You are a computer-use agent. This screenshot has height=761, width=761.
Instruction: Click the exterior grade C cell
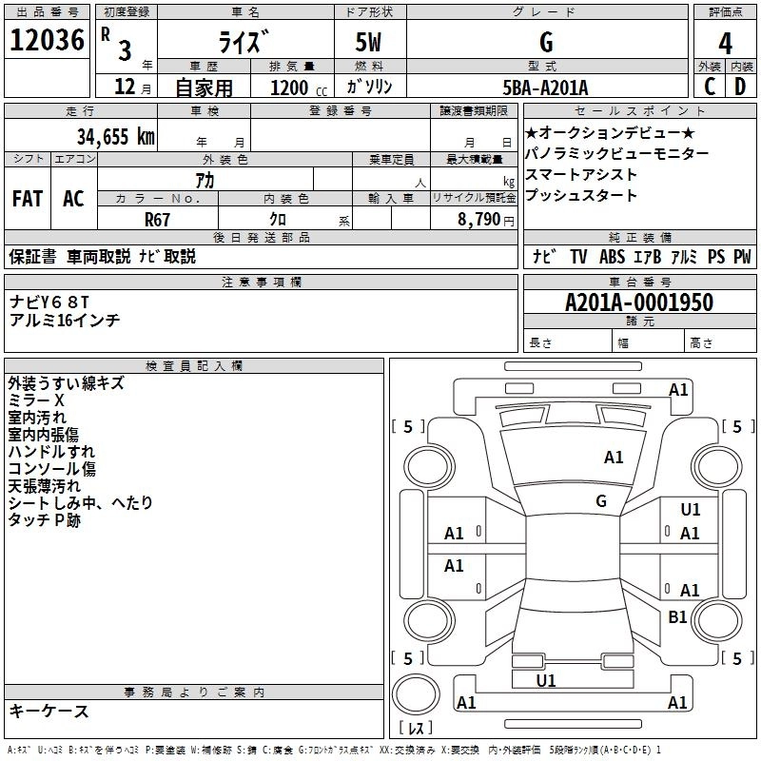pyautogui.click(x=710, y=87)
